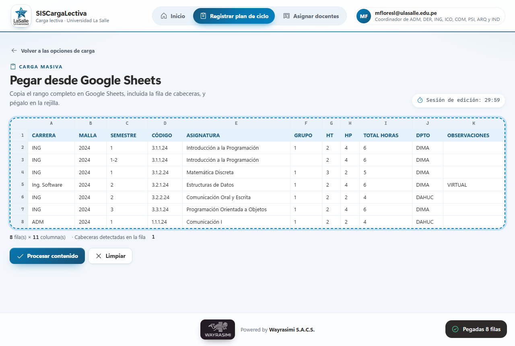The height and width of the screenshot is (346, 515).
Task: Click the Limpiar button
Action: [x=110, y=256]
